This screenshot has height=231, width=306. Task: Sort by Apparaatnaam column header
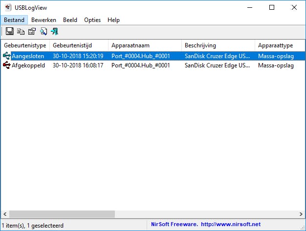click(144, 45)
